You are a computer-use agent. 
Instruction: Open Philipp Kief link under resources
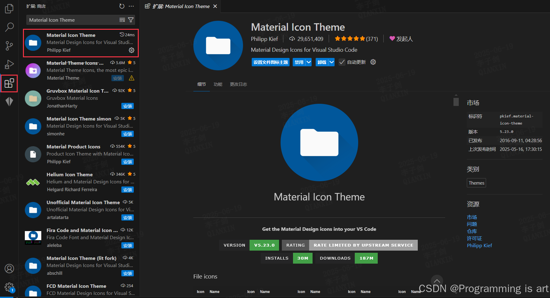tap(479, 246)
